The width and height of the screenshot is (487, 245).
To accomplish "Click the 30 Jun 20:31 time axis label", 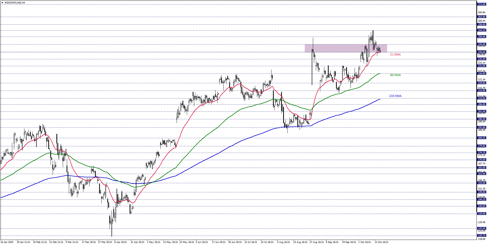I will pos(235,242).
